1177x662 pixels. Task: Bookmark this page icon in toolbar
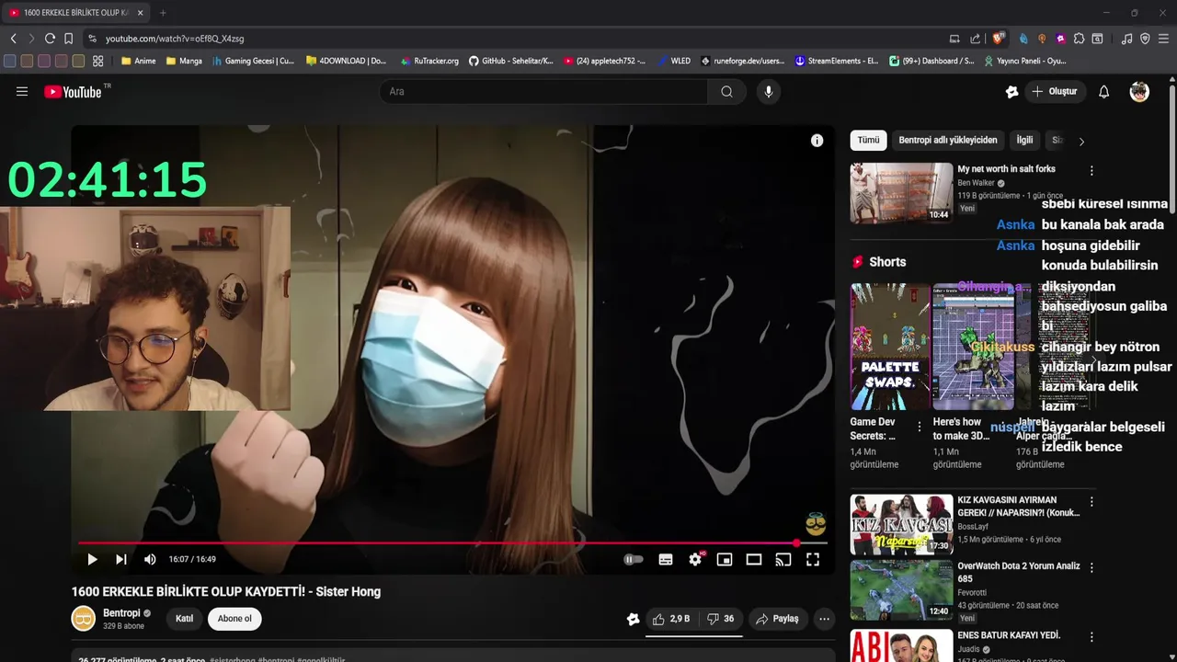68,39
